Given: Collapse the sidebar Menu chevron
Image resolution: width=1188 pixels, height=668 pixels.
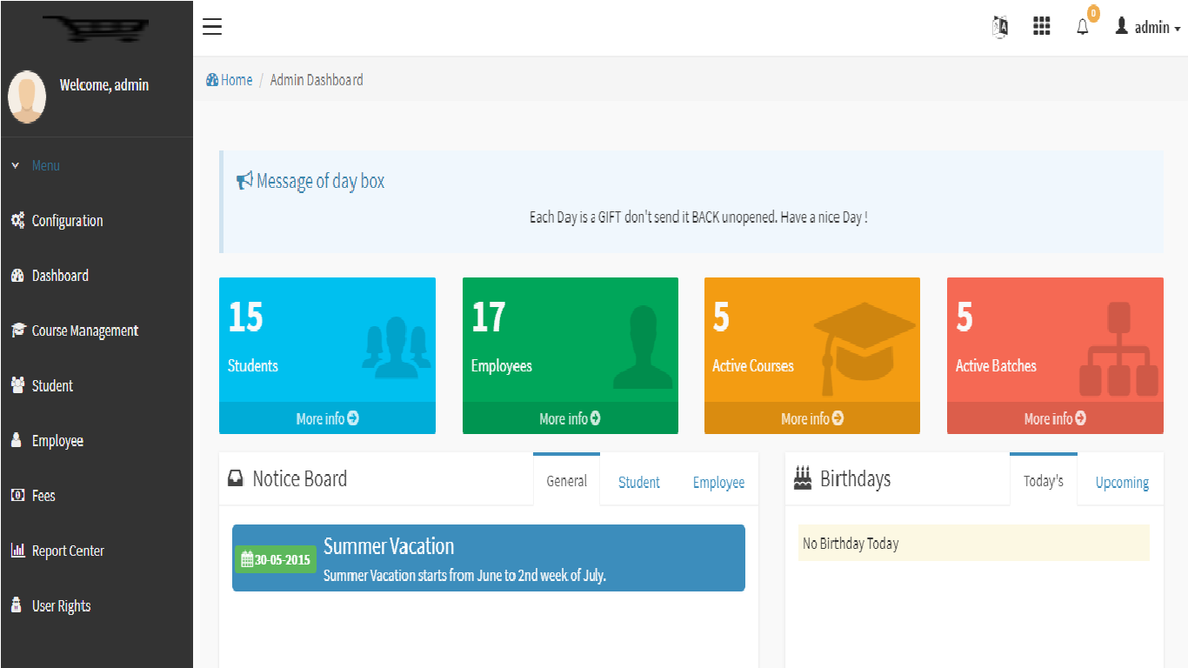Looking at the screenshot, I should click(x=16, y=165).
